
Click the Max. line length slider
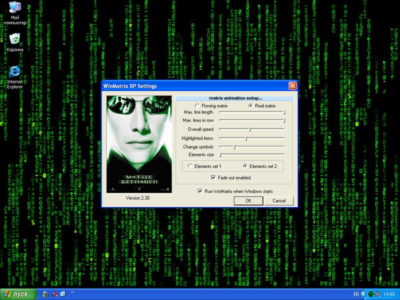[252, 112]
